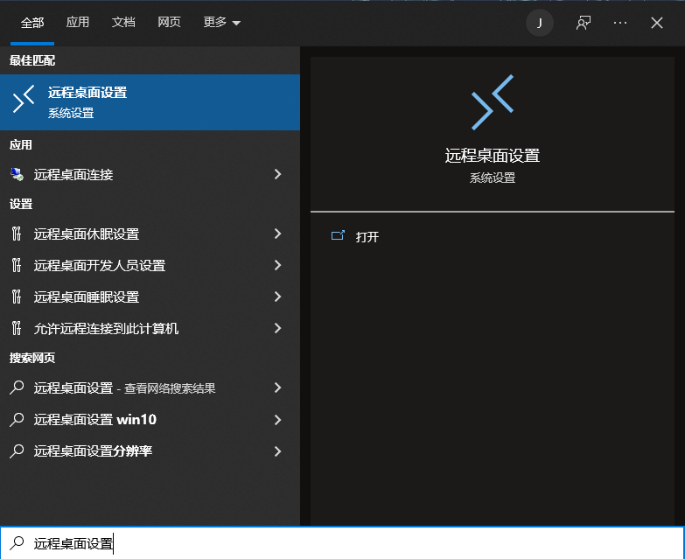Image resolution: width=685 pixels, height=559 pixels.
Task: Open 远程桌面设置 win10 web suggestion
Action: click(150, 419)
